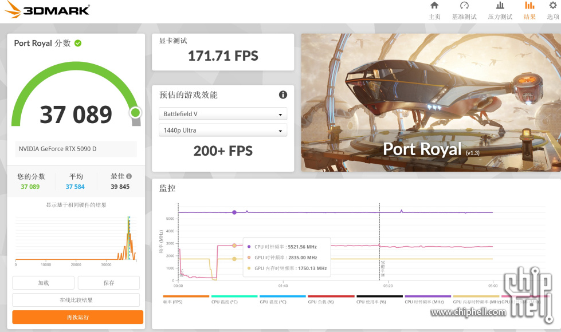561x332 pixels.
Task: Open the 选项 options gear icon
Action: 553,5
